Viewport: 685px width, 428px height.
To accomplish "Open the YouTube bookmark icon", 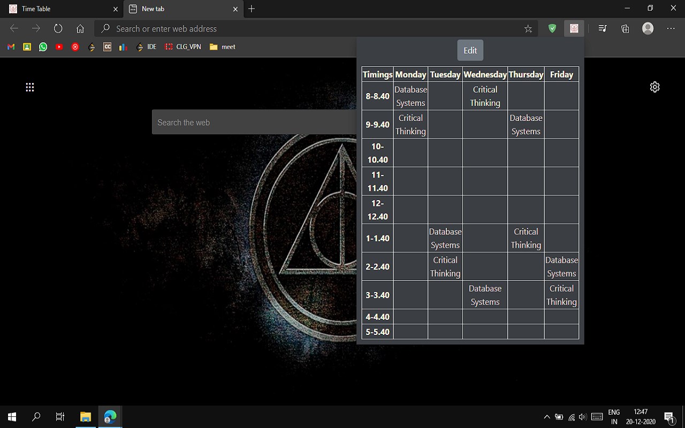I will point(59,47).
